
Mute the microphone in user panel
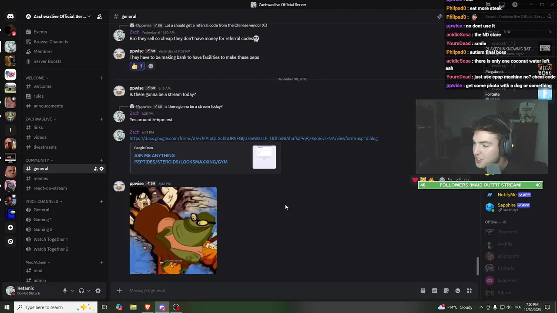pyautogui.click(x=65, y=291)
